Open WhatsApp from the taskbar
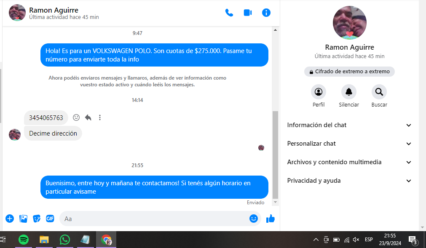426x248 pixels. tap(64, 240)
